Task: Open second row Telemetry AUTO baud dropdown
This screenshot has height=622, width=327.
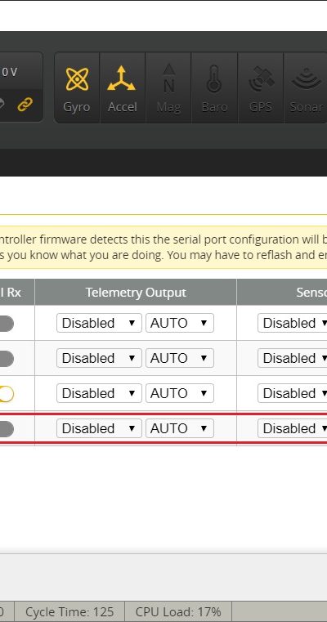Action: point(180,358)
